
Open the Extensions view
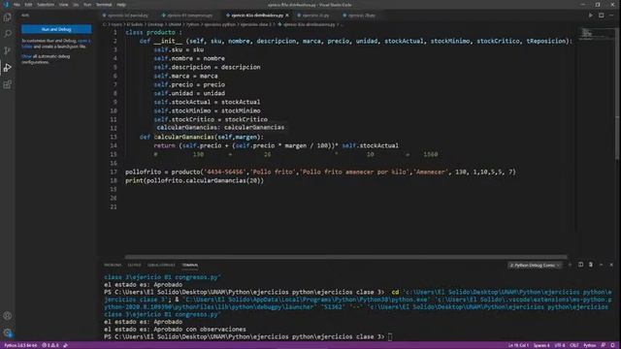point(7,84)
